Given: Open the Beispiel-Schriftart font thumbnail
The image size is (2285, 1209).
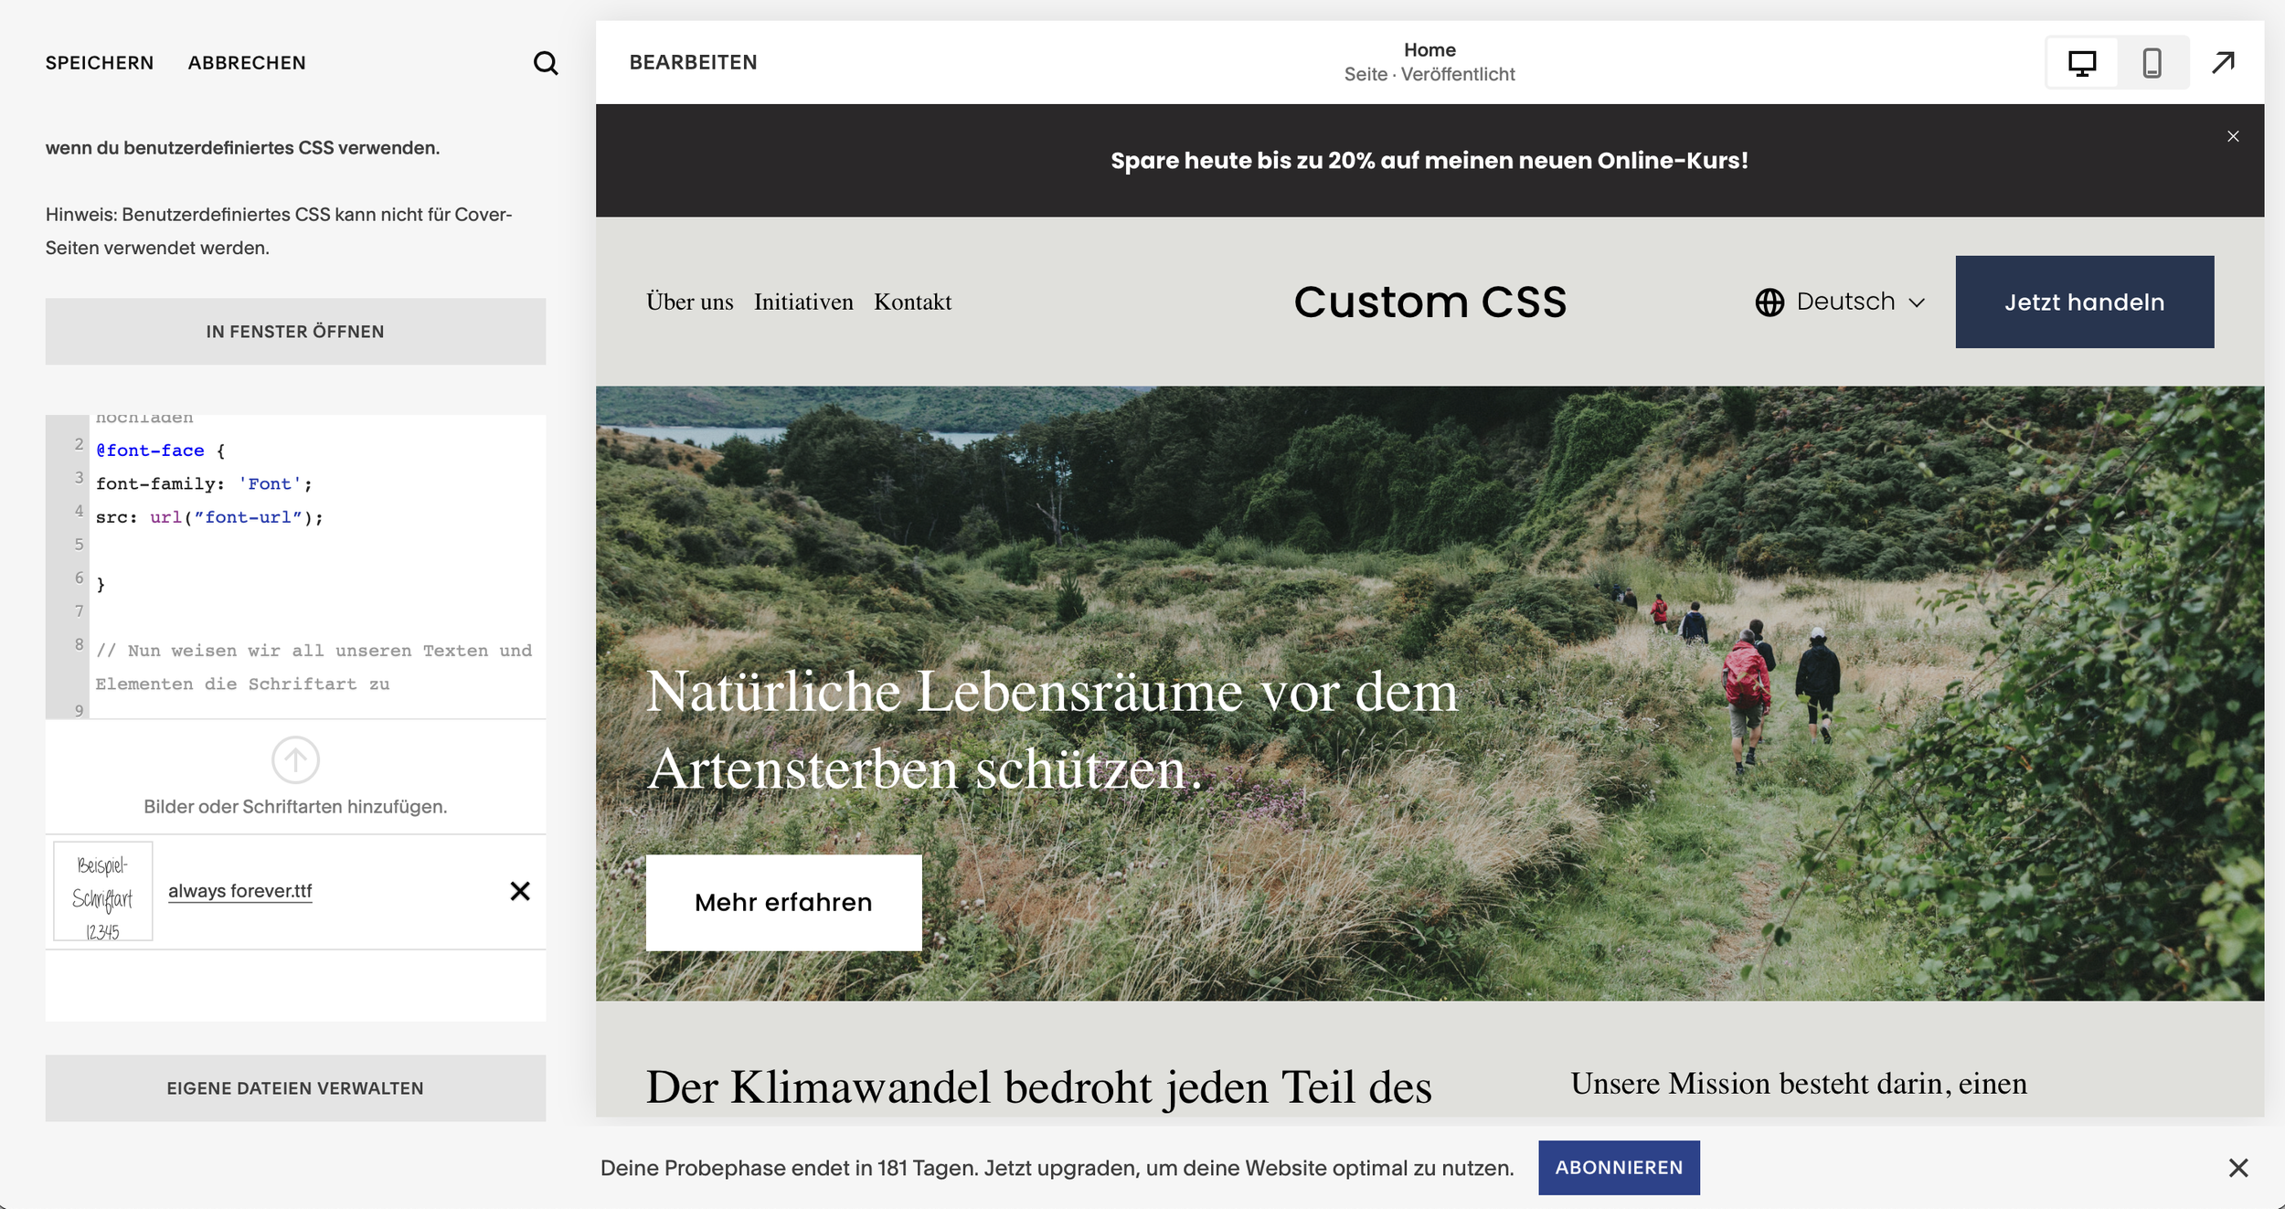Looking at the screenshot, I should pos(103,891).
